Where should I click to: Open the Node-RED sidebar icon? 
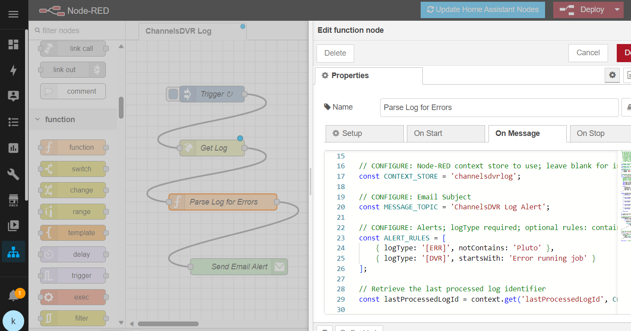click(13, 252)
